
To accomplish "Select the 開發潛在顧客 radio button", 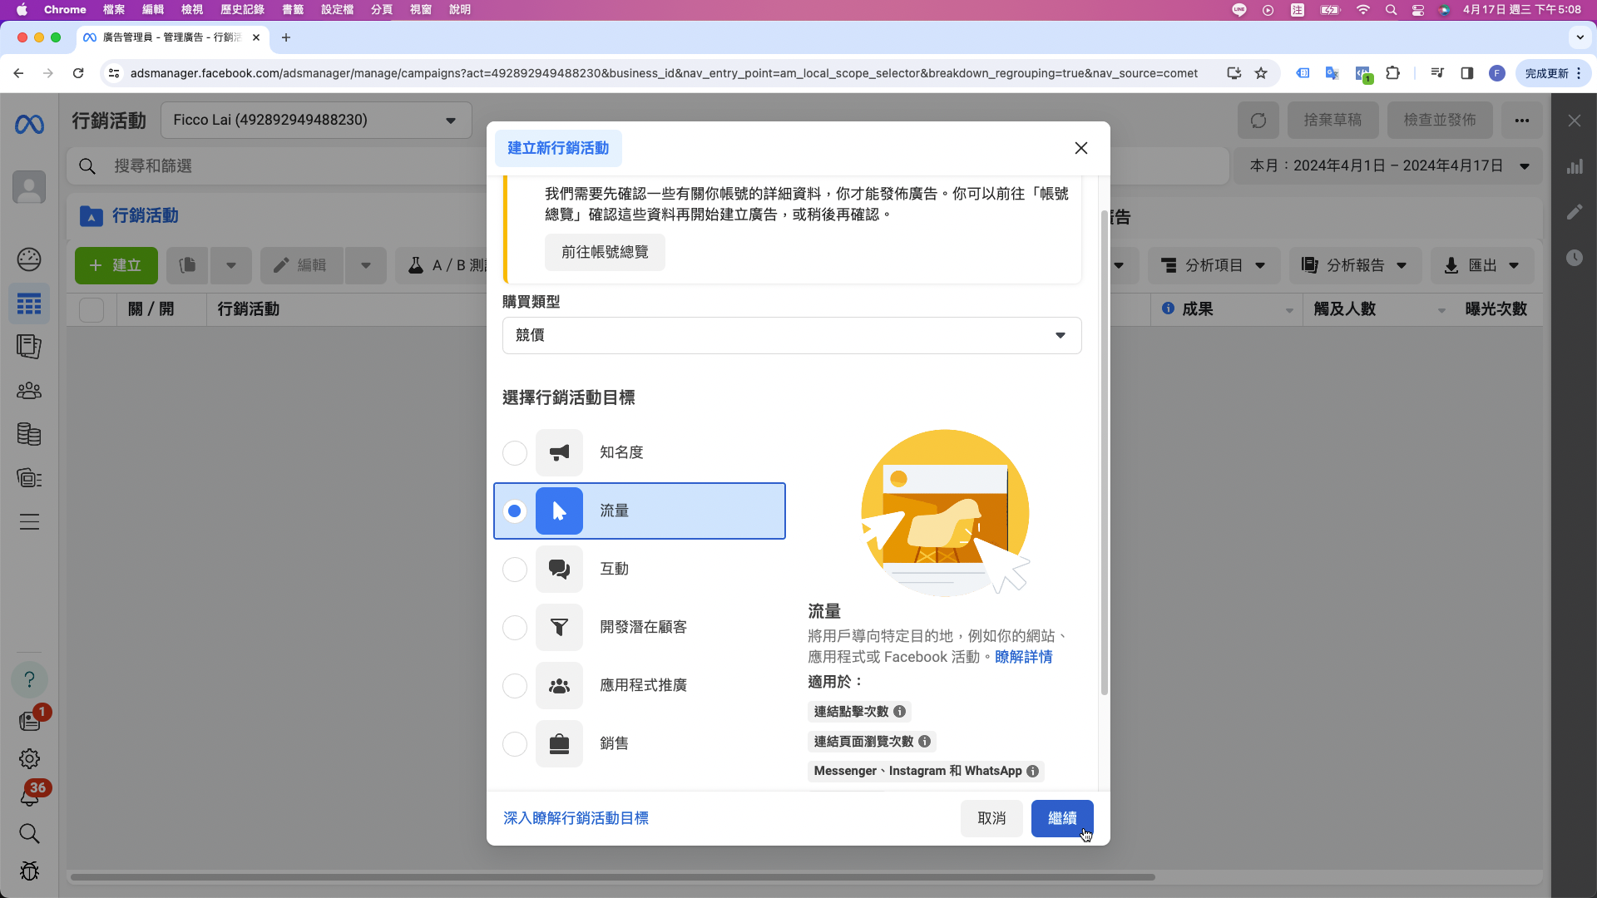I will tap(515, 628).
